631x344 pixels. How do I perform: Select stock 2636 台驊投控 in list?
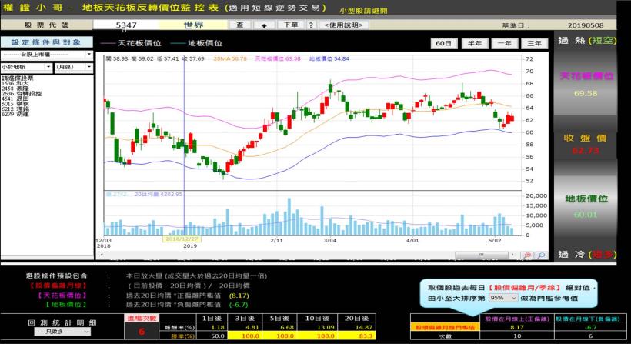25,93
